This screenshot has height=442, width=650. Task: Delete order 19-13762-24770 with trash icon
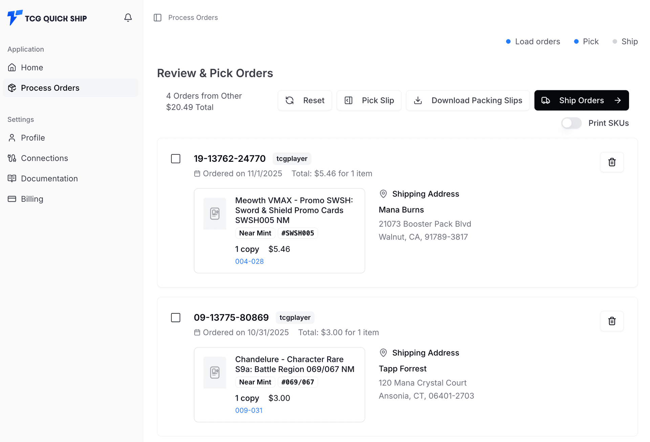tap(612, 162)
